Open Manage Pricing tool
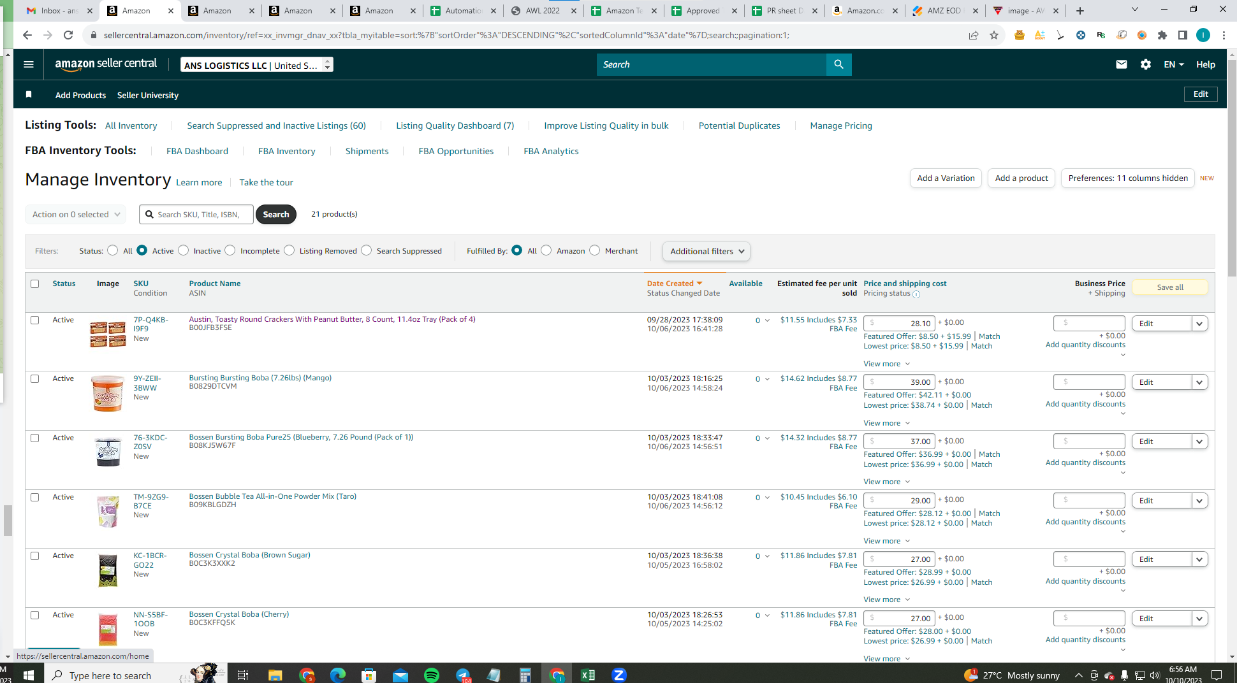Image resolution: width=1237 pixels, height=683 pixels. click(841, 126)
